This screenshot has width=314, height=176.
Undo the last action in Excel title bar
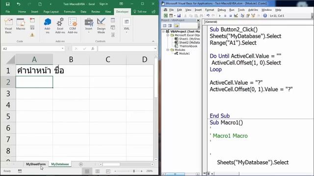click(x=19, y=4)
